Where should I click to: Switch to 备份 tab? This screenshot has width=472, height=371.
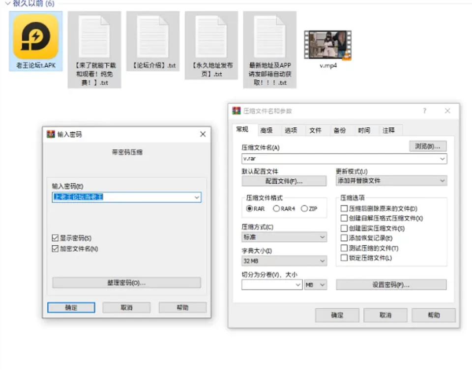pos(340,130)
